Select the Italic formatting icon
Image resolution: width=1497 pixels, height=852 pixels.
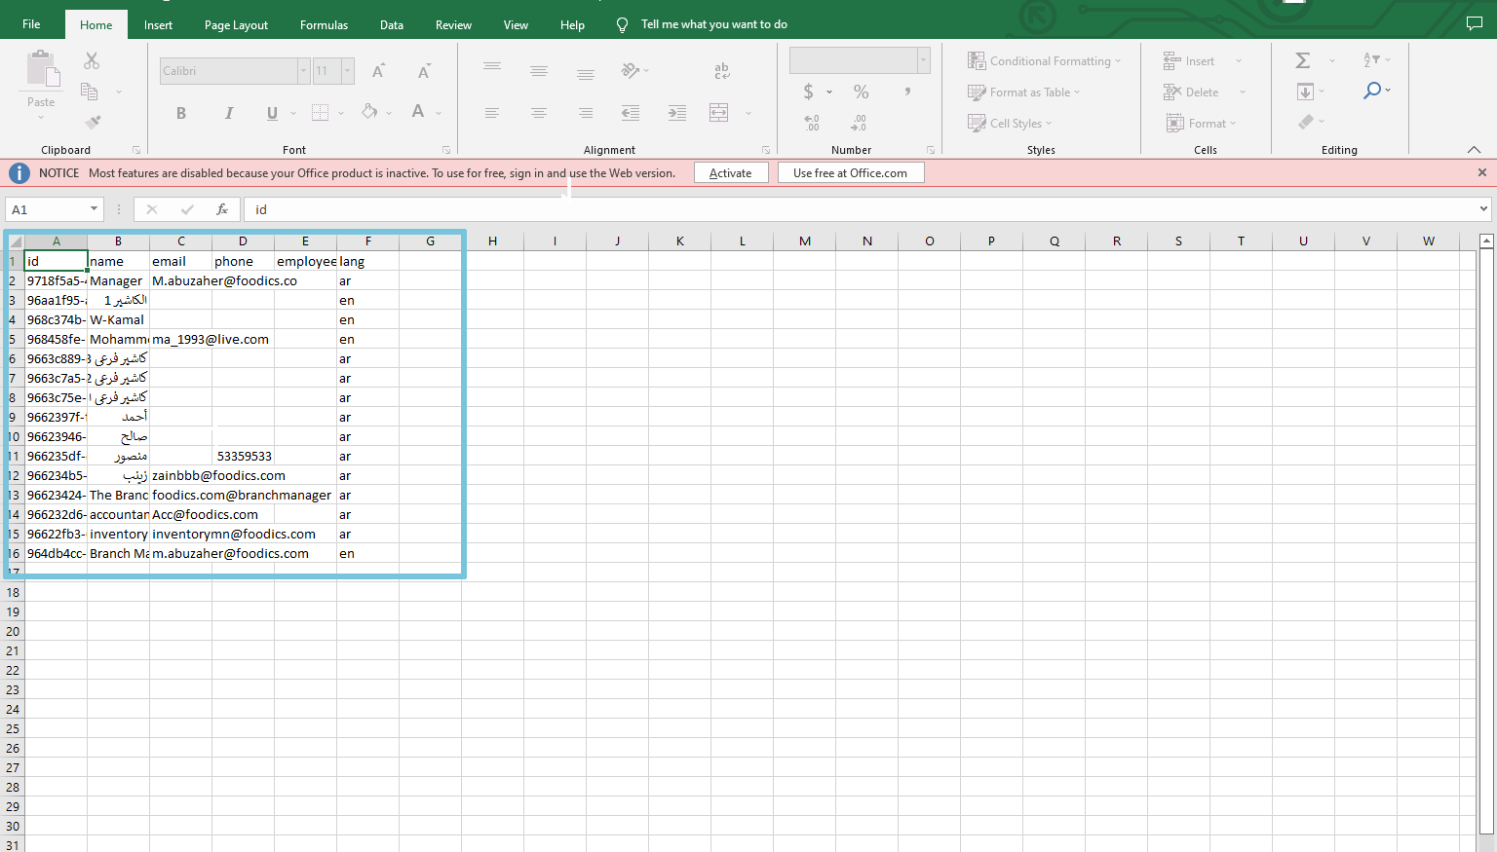[228, 112]
